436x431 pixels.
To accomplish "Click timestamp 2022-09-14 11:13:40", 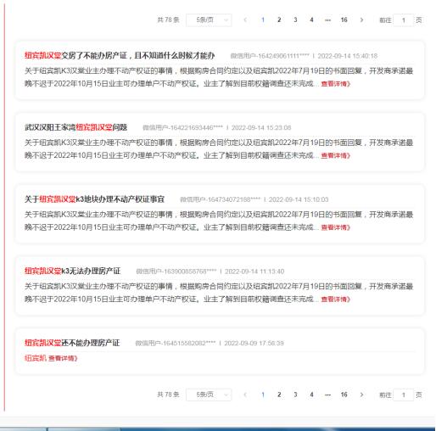I will (254, 271).
